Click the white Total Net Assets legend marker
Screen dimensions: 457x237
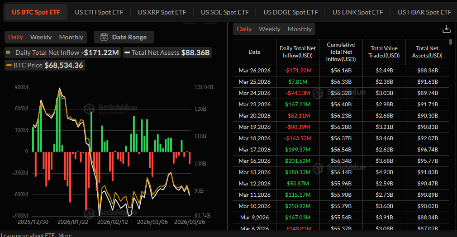pos(128,53)
